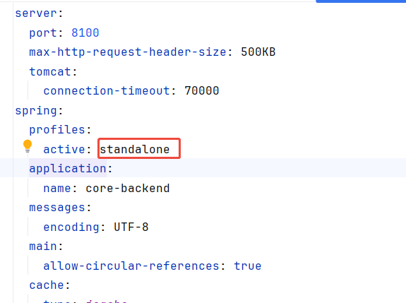Click the profiles key
The width and height of the screenshot is (406, 303).
point(57,130)
